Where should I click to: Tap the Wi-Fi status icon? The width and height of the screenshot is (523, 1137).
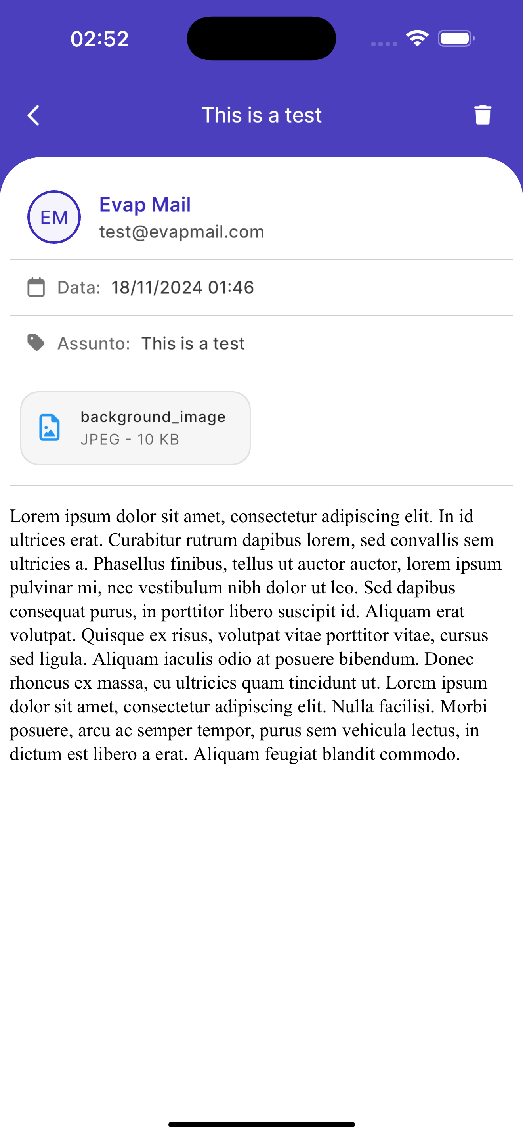pos(417,38)
